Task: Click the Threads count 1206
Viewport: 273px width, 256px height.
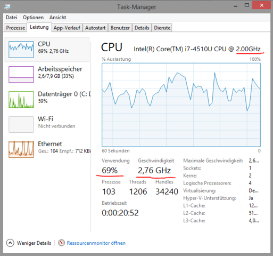Action: coord(138,191)
